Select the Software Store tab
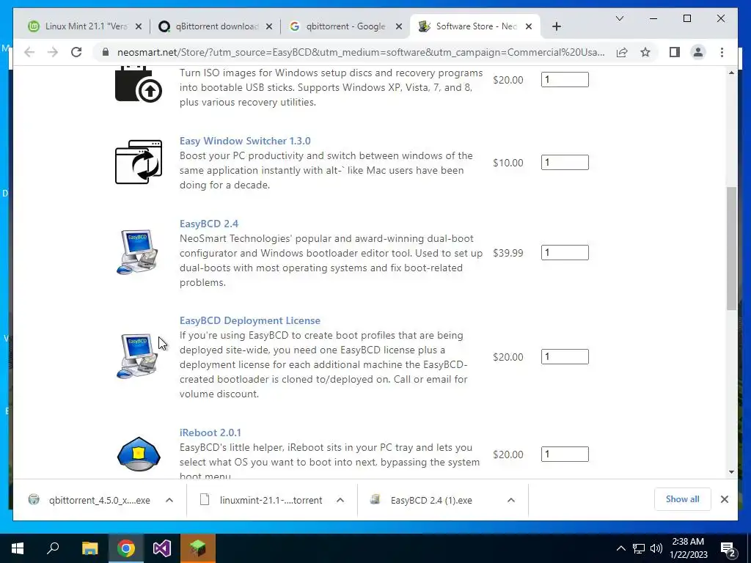 coord(475,26)
